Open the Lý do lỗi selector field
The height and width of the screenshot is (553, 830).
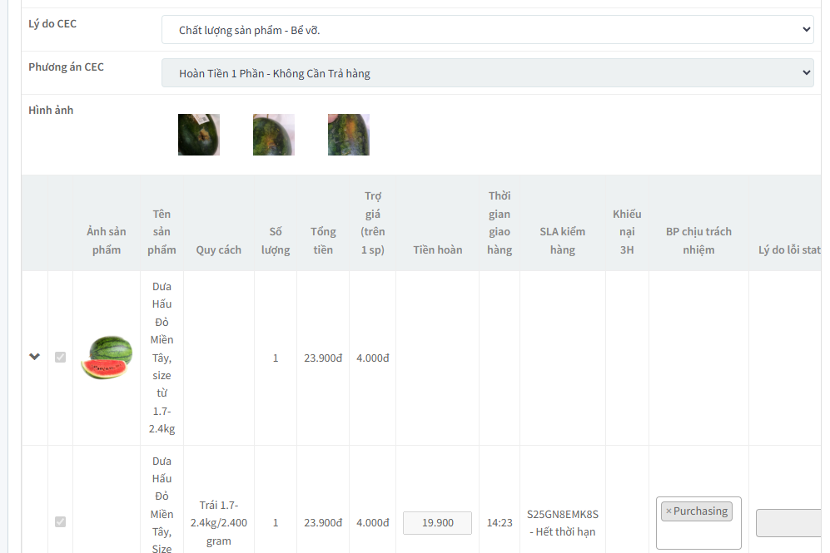click(x=788, y=523)
